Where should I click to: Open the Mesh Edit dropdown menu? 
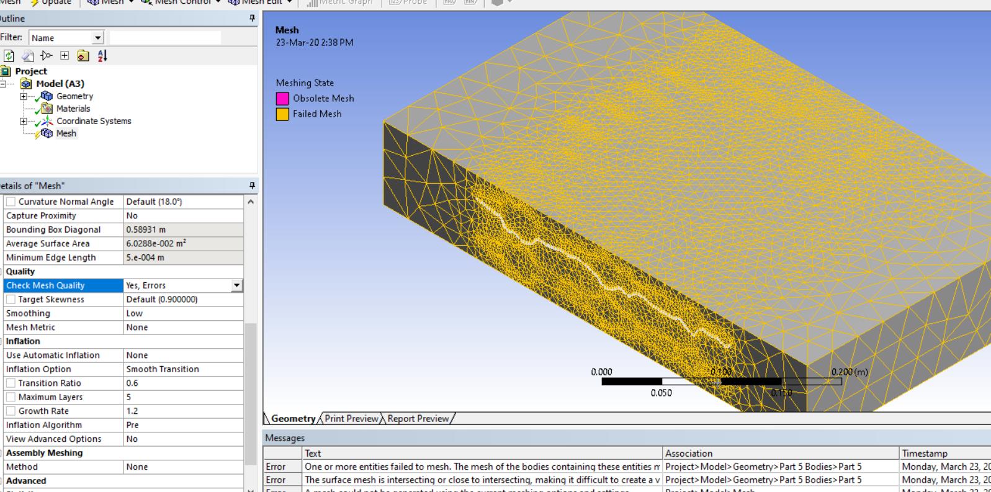259,2
